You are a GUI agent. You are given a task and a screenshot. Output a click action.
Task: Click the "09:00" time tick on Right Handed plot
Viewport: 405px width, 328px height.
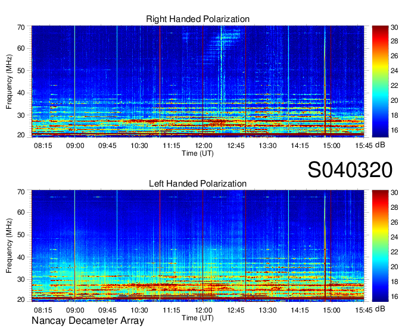[x=75, y=146]
